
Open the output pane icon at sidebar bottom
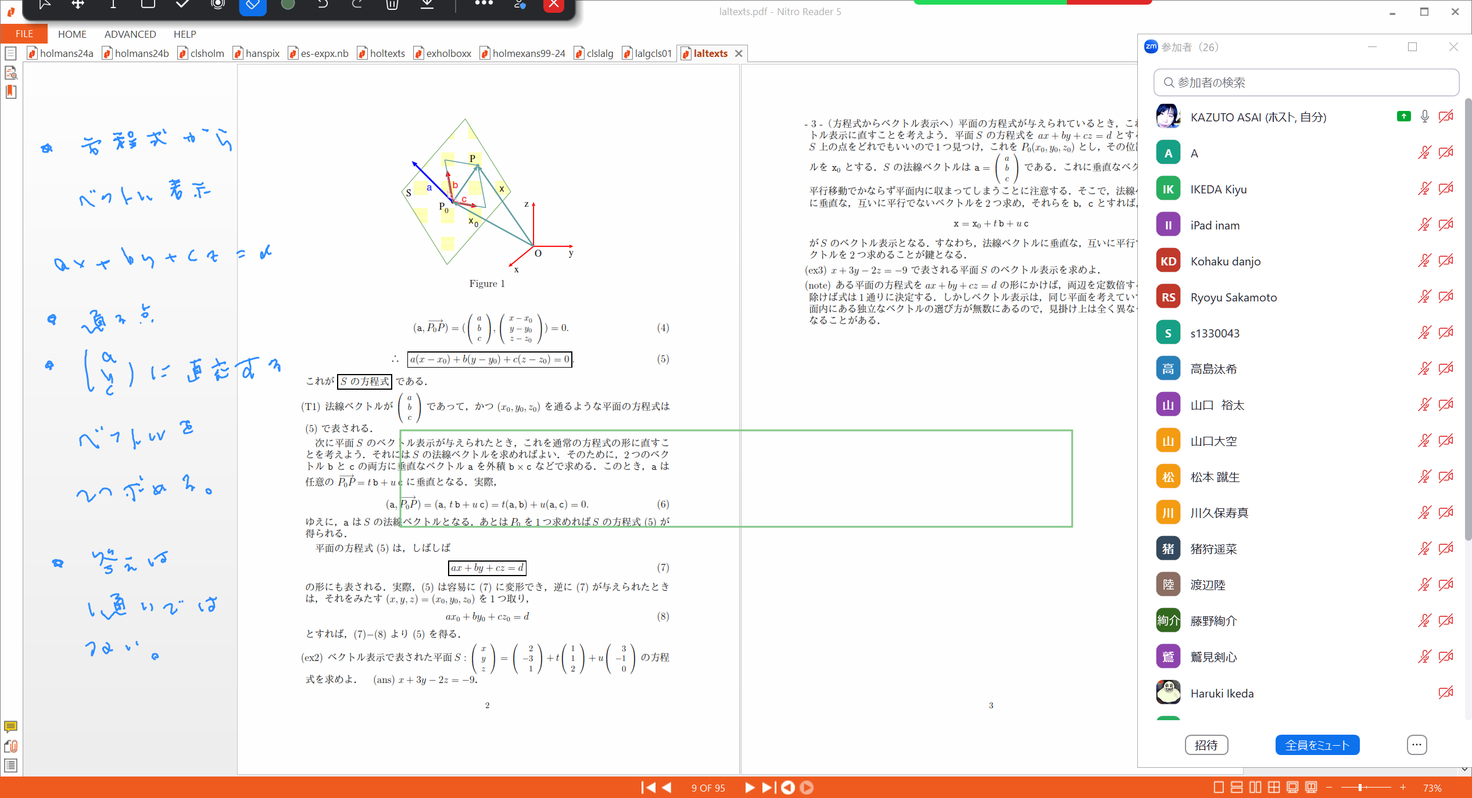pyautogui.click(x=10, y=765)
